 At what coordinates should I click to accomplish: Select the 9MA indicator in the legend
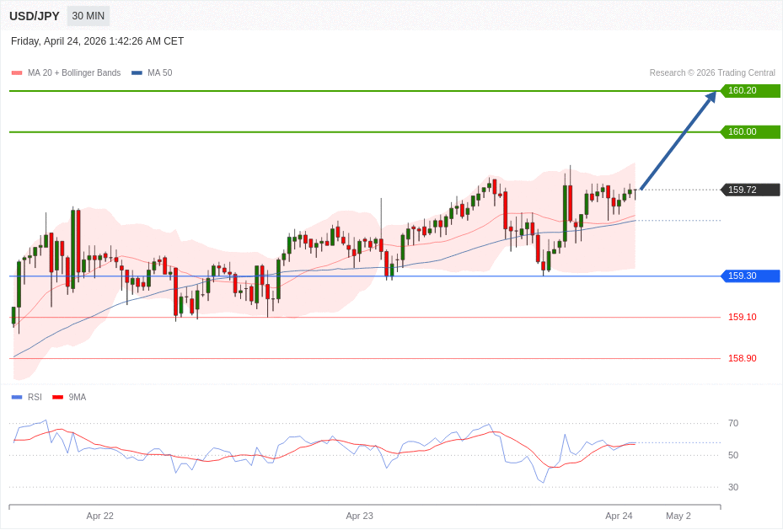[77, 397]
